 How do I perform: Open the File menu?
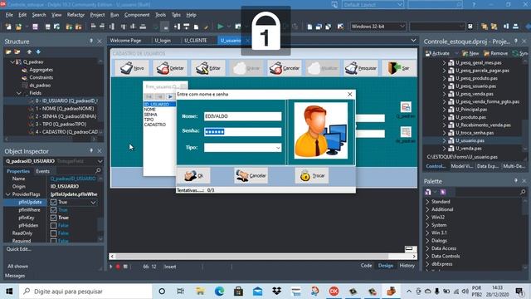[x=9, y=15]
